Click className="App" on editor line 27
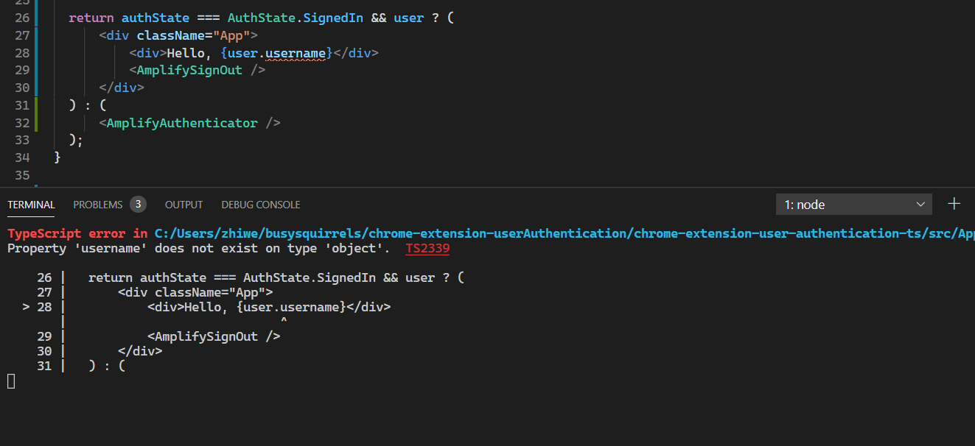 (193, 35)
